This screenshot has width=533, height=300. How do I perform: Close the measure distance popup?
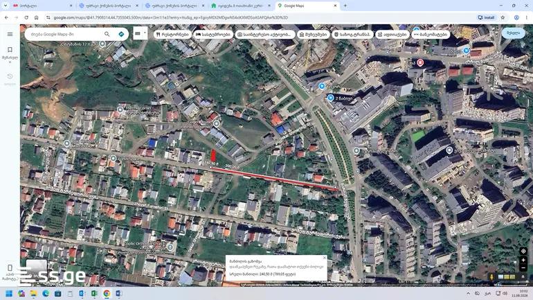[x=324, y=258]
